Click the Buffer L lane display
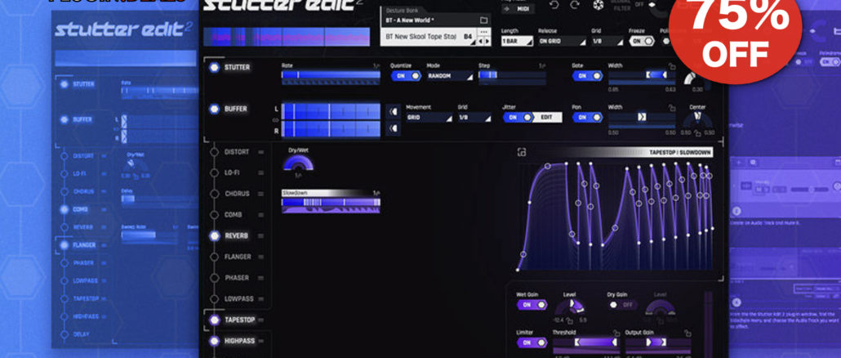841x358 pixels. pyautogui.click(x=331, y=112)
